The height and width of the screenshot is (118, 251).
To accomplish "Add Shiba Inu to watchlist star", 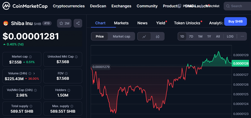I will coord(61,23).
